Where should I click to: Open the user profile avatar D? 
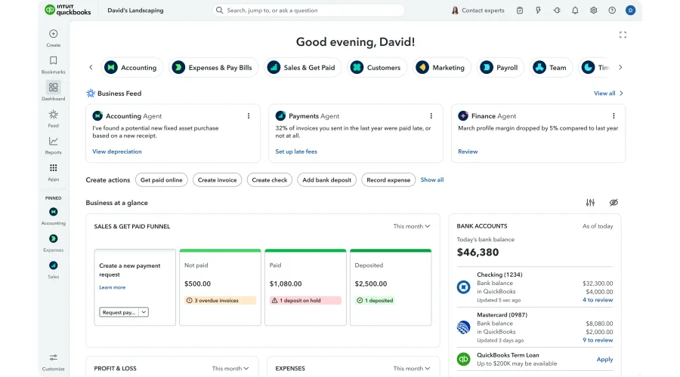tap(631, 11)
